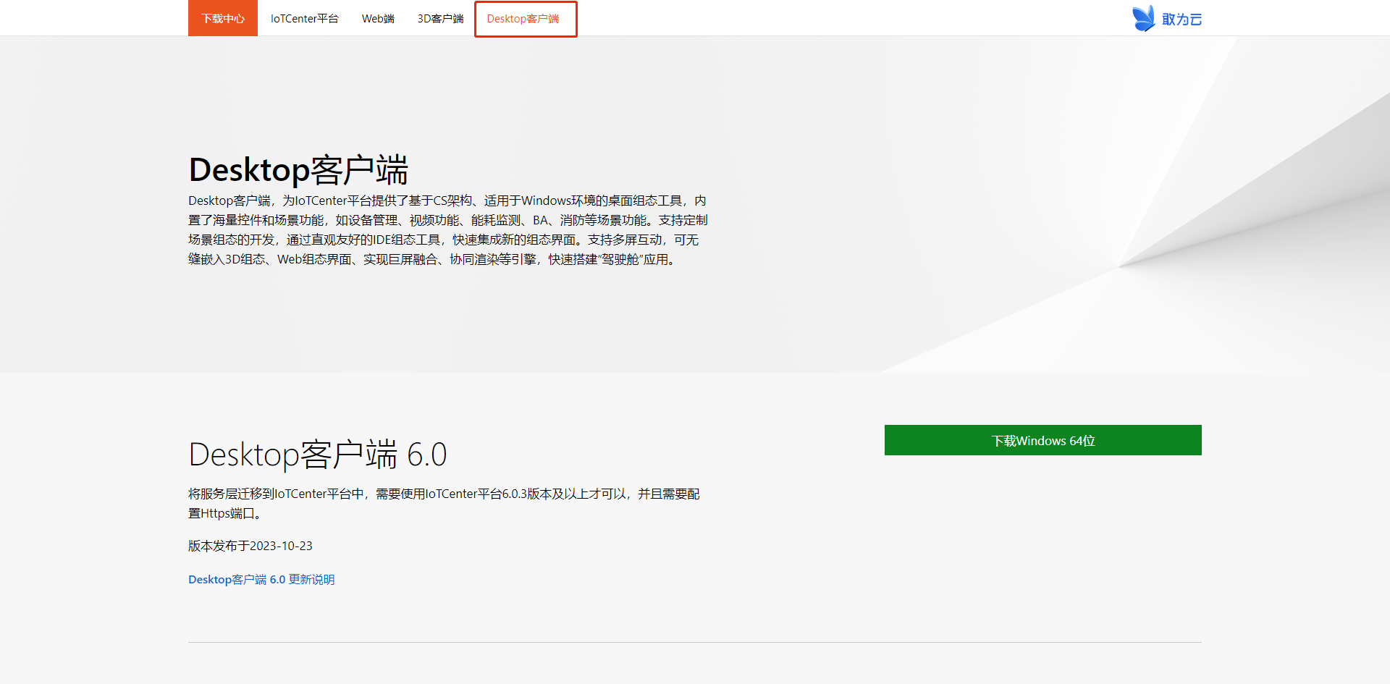Click the note starting 将服务层迁移到IoTCenter平台中
This screenshot has width=1390, height=684.
(444, 504)
